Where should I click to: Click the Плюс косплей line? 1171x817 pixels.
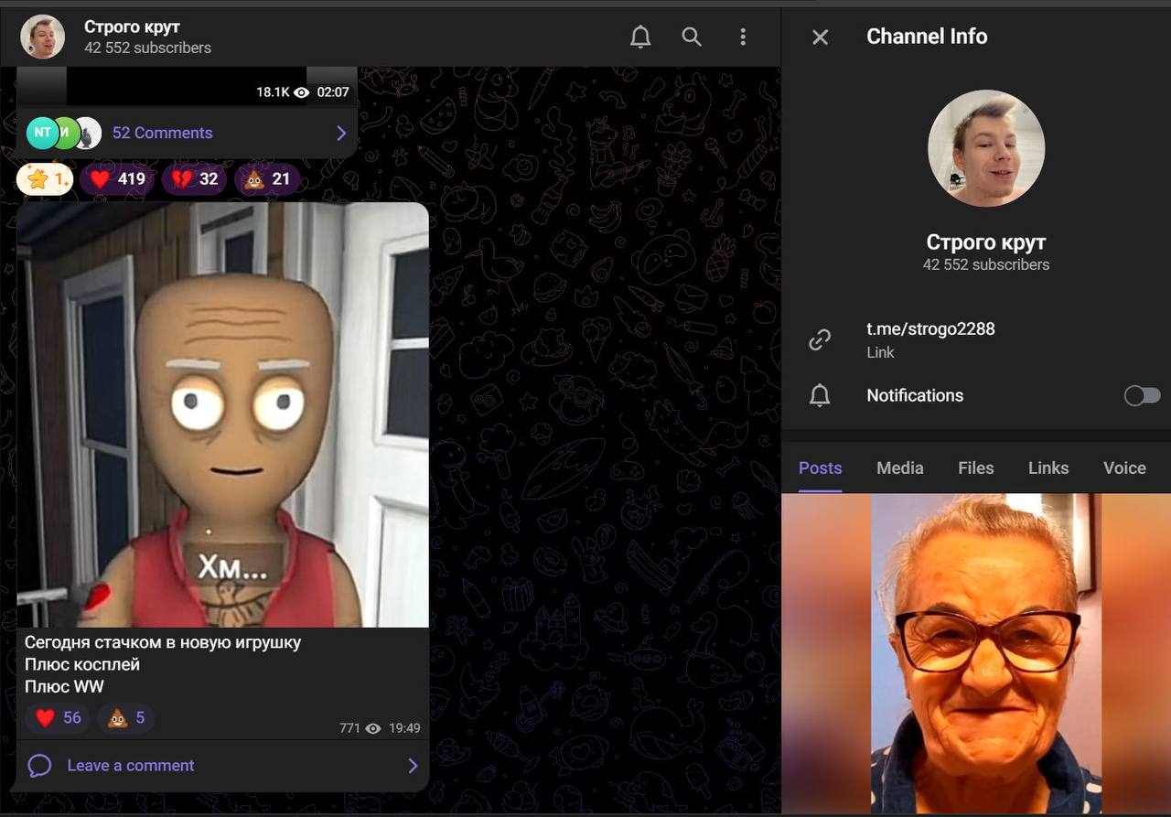point(82,664)
